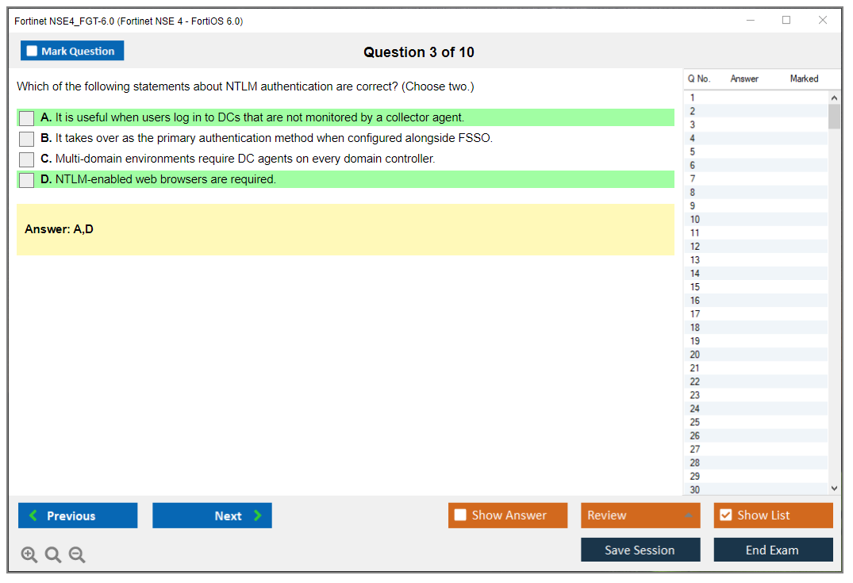Tick the checkbox for option B

click(27, 139)
